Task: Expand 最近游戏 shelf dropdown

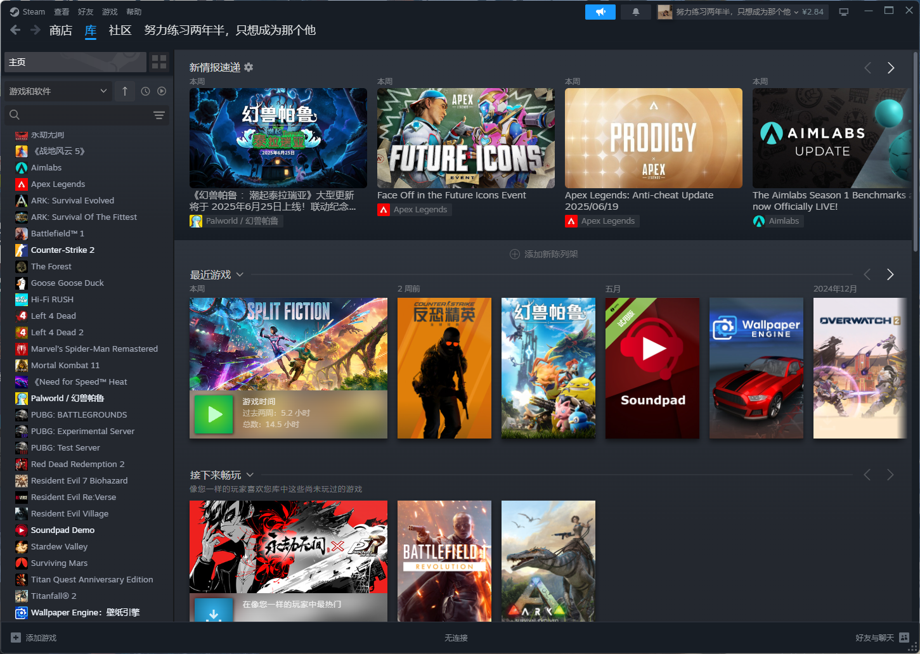Action: [240, 274]
